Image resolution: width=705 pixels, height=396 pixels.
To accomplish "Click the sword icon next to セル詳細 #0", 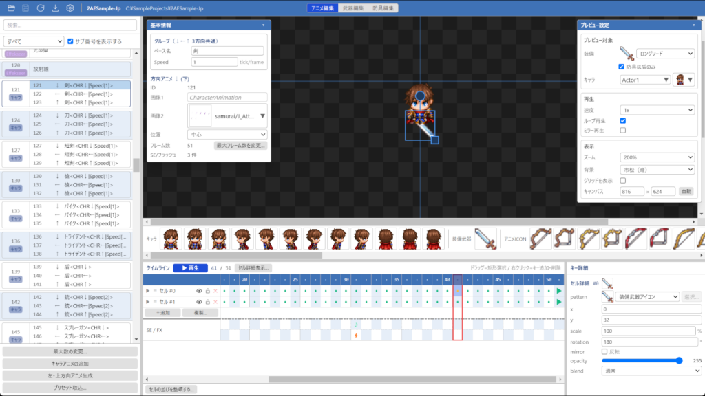I will click(607, 283).
